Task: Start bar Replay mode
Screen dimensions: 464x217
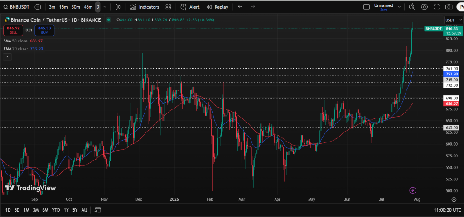Action: point(217,7)
